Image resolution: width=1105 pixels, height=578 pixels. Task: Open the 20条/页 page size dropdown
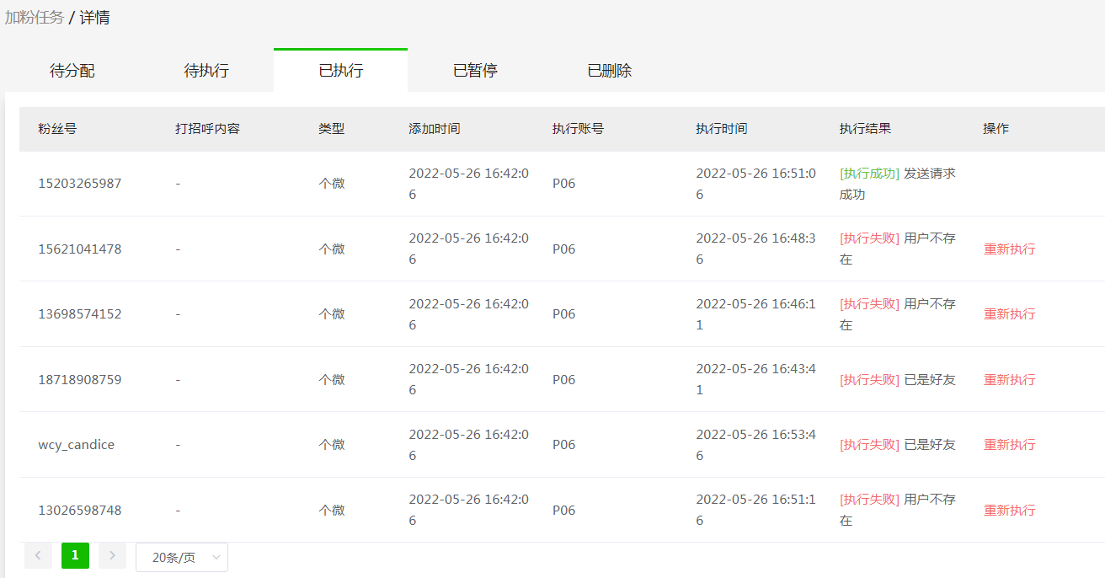(182, 557)
